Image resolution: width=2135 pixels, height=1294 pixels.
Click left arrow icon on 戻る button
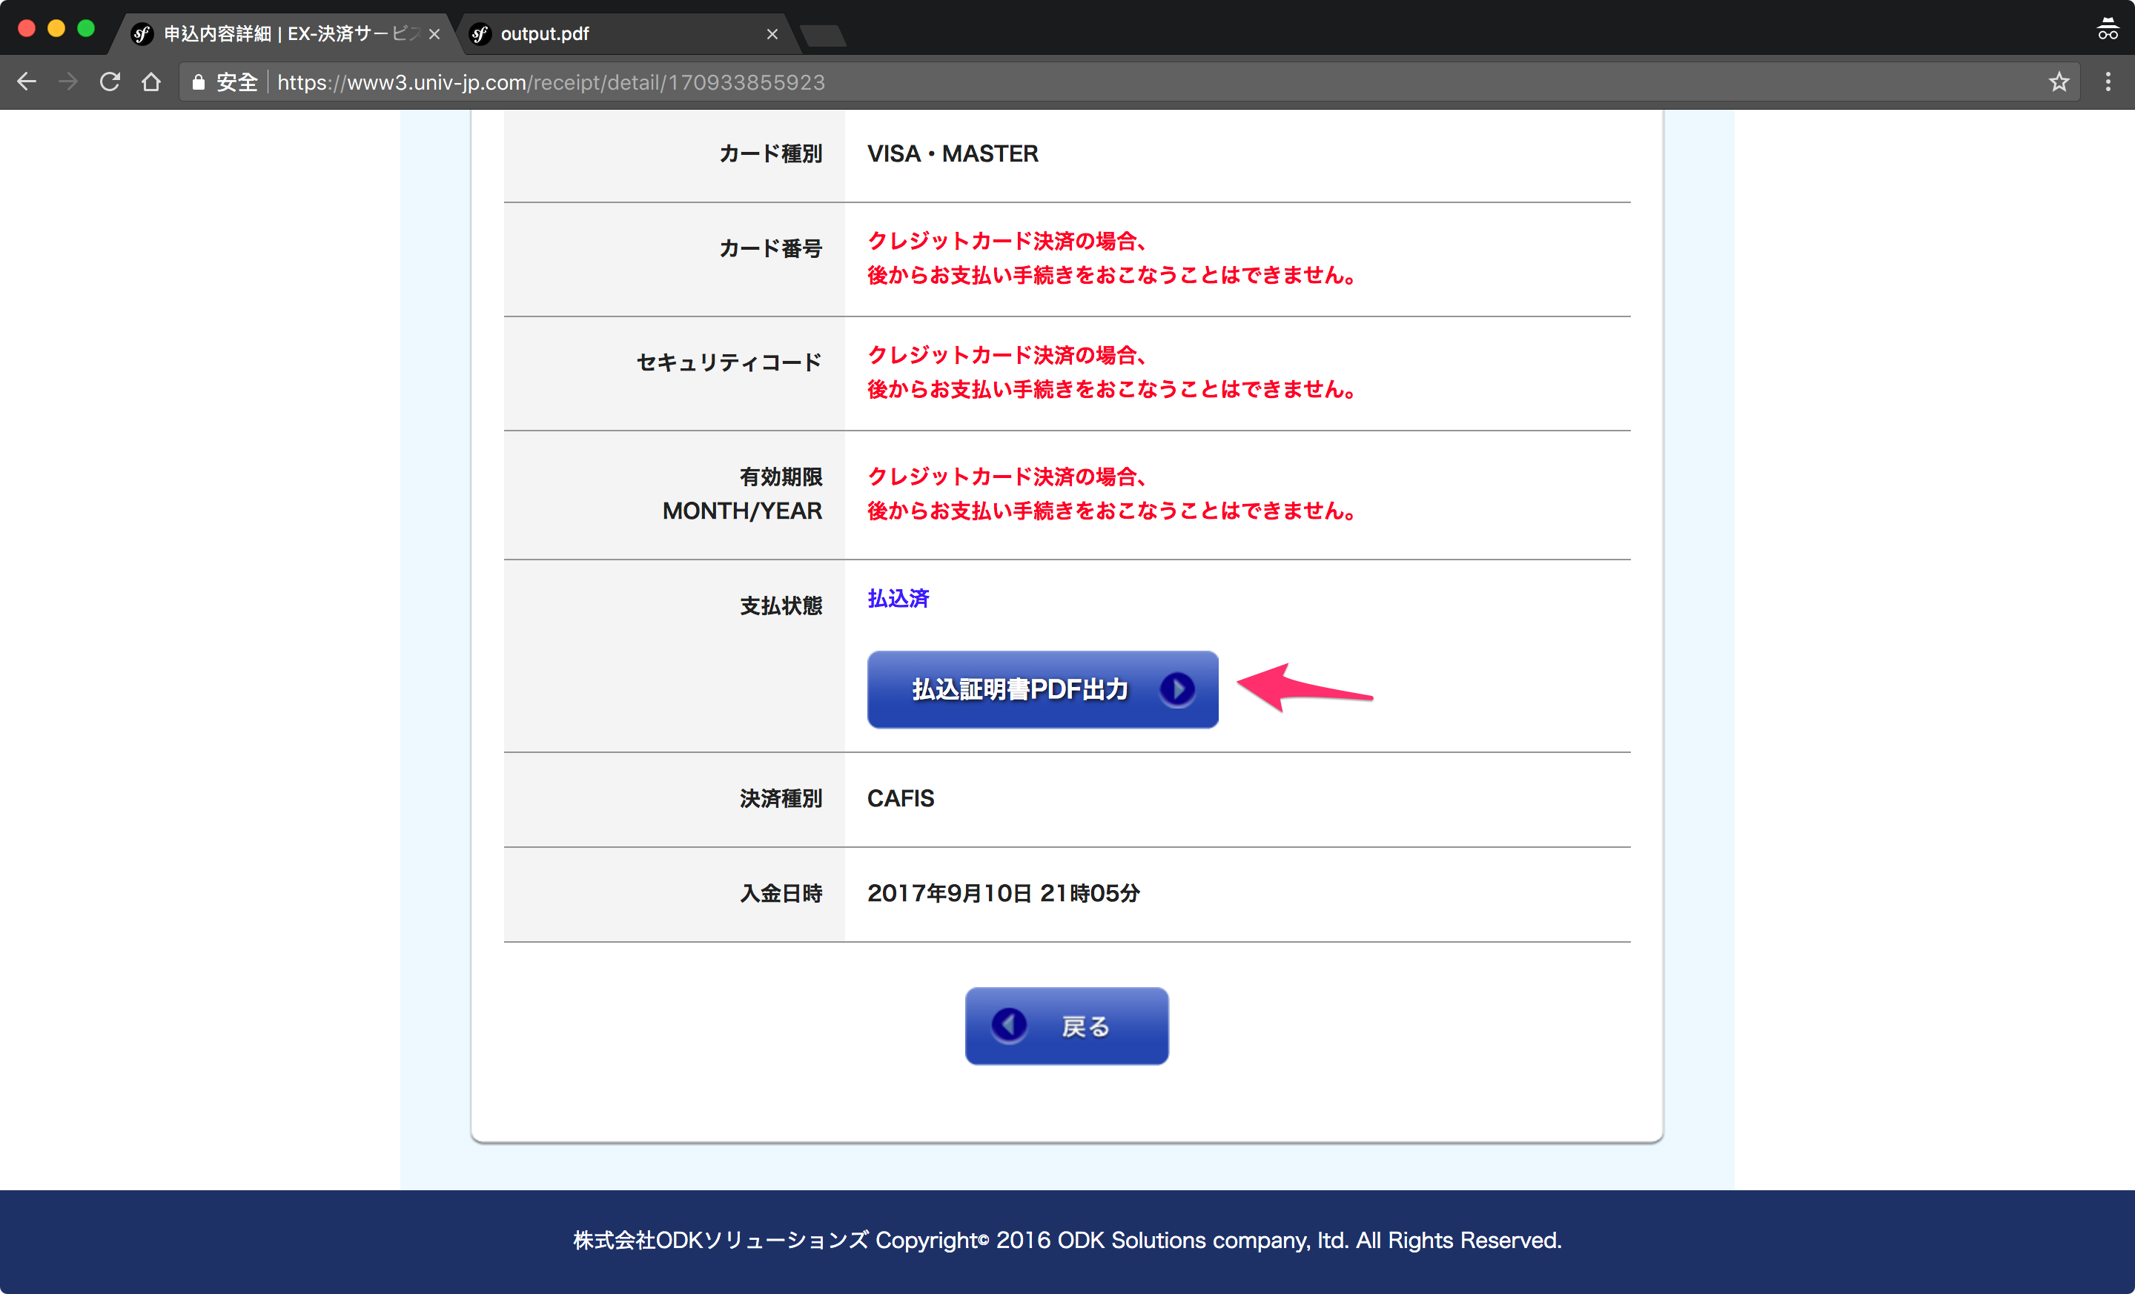1010,1026
